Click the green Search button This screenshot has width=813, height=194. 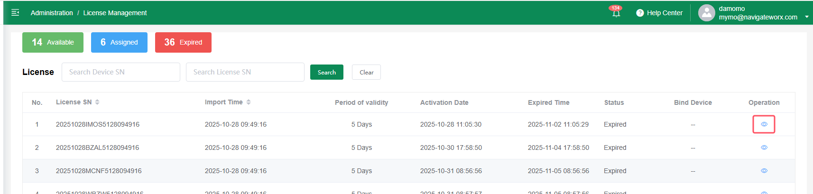tap(326, 72)
